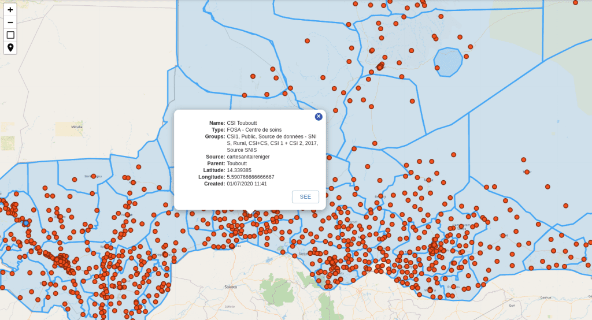Screen dimensions: 592x320
Task: Click the longitude value 5.590766666666667
Action: [250, 177]
